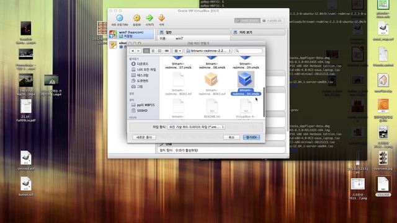The image size is (397, 223).
Task: Open the bitnami-redmine folder path dropdown
Action: 208,51
